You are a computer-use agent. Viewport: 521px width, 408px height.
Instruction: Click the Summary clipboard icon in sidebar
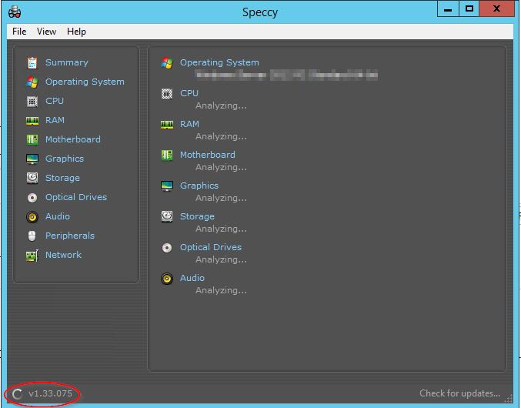pos(32,62)
